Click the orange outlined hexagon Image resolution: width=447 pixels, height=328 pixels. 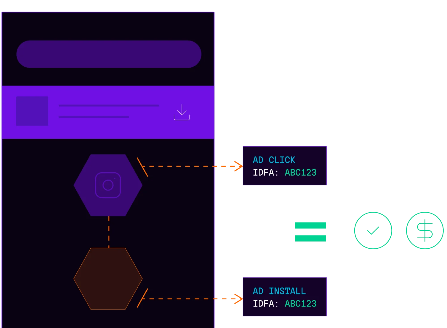(x=108, y=279)
